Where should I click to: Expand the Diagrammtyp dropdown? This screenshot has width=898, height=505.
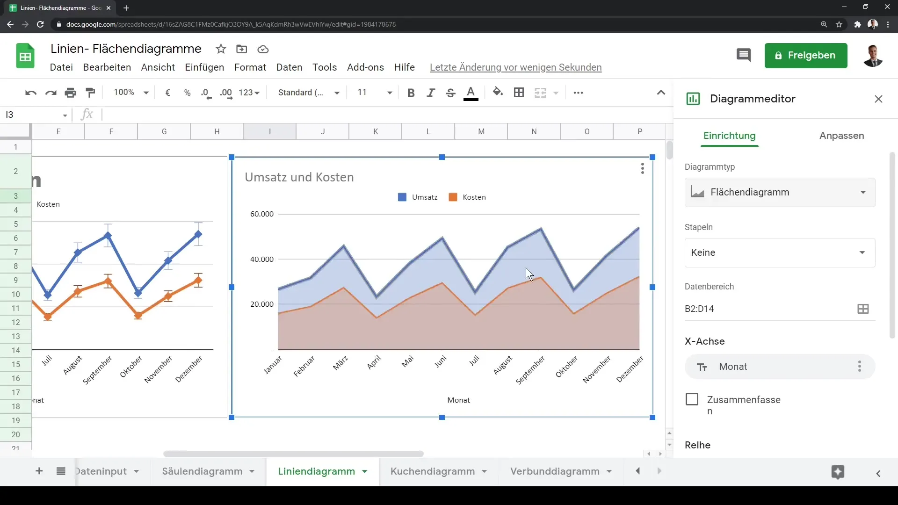(780, 192)
